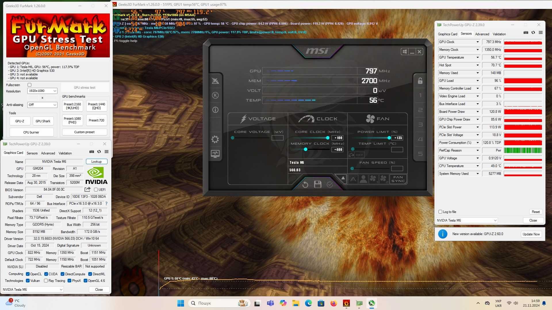Open MSI Afterburner settings gear
The width and height of the screenshot is (552, 310).
pyautogui.click(x=215, y=139)
